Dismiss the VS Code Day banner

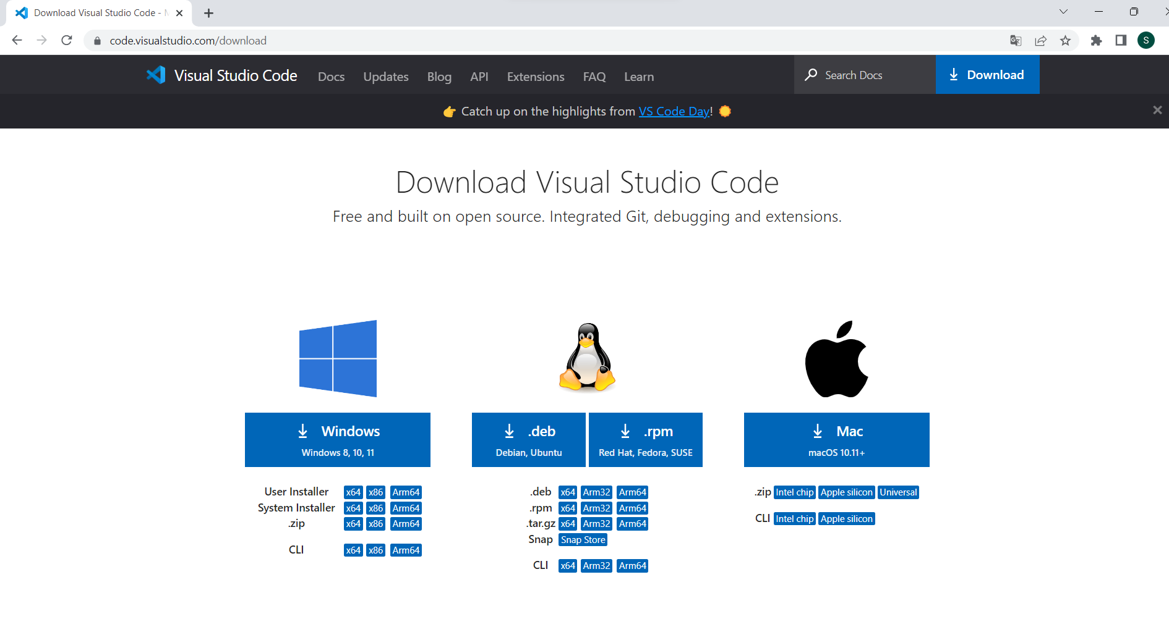(x=1157, y=110)
